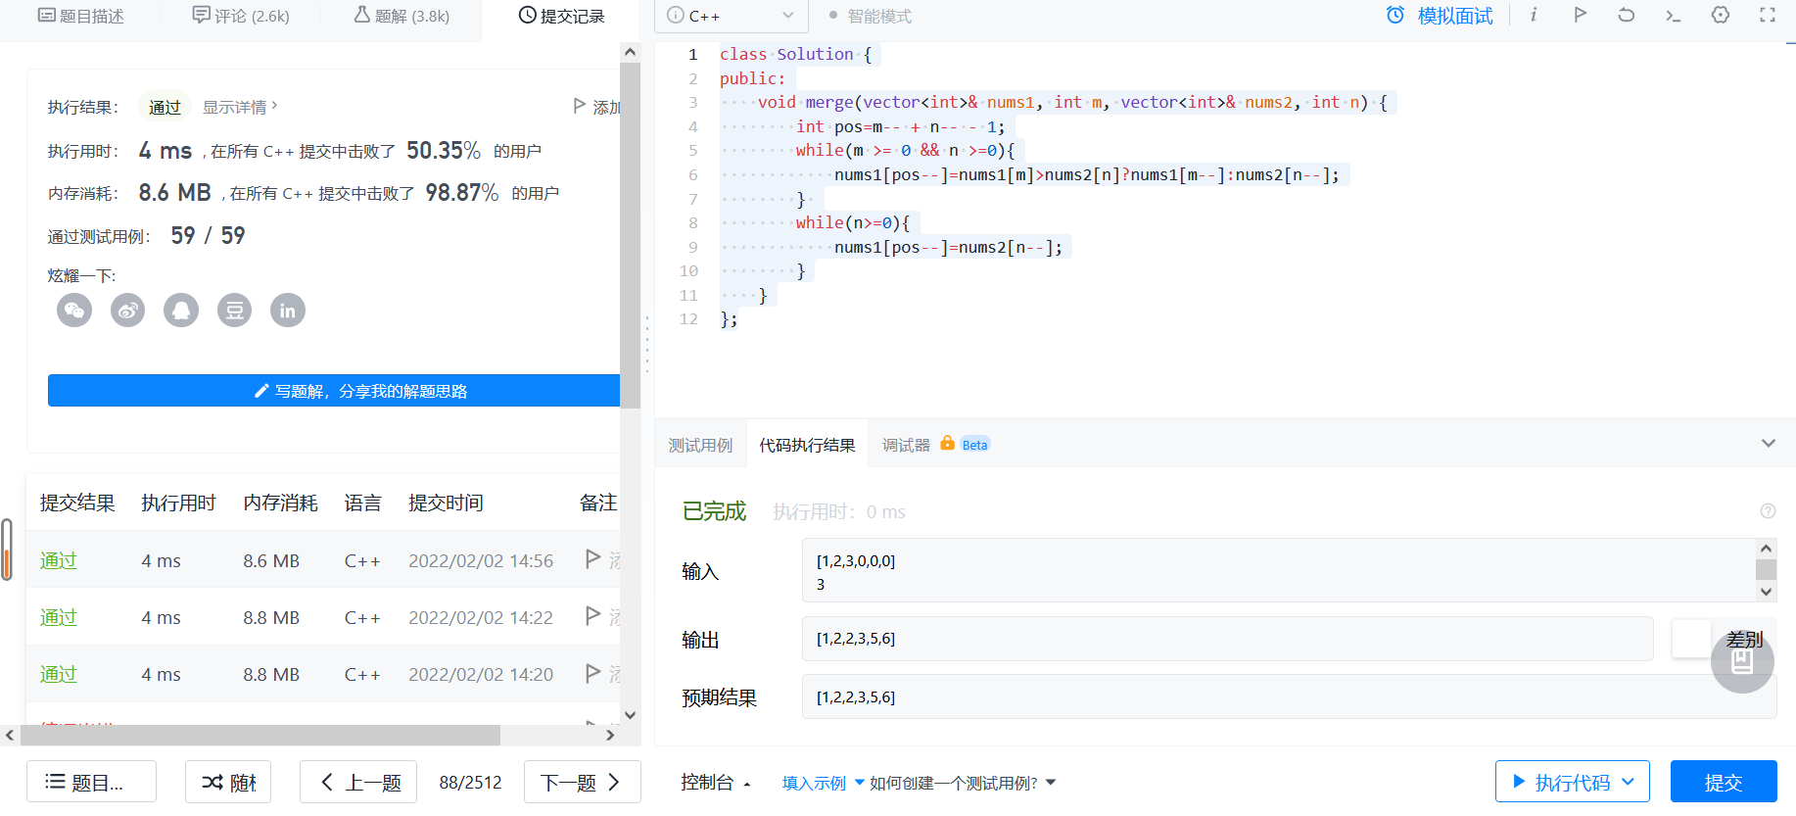Screen dimensions: 1796x816
Task: Submit the solution with 提交 button
Action: click(1724, 782)
